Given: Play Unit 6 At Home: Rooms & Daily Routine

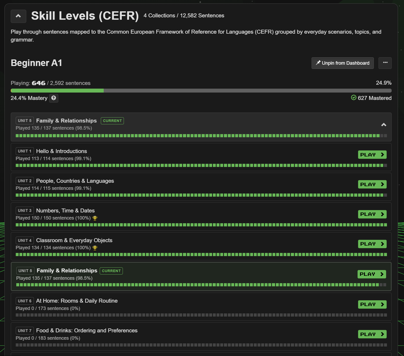Looking at the screenshot, I should [x=372, y=304].
